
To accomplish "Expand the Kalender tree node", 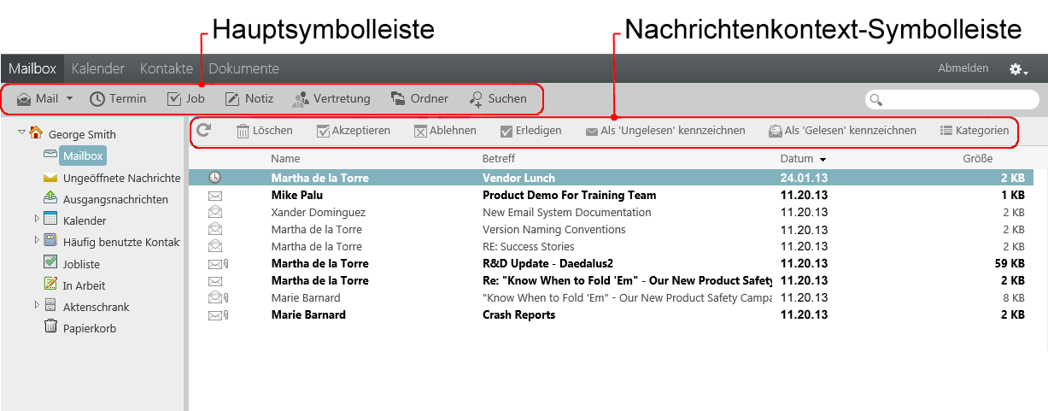I will click(36, 219).
